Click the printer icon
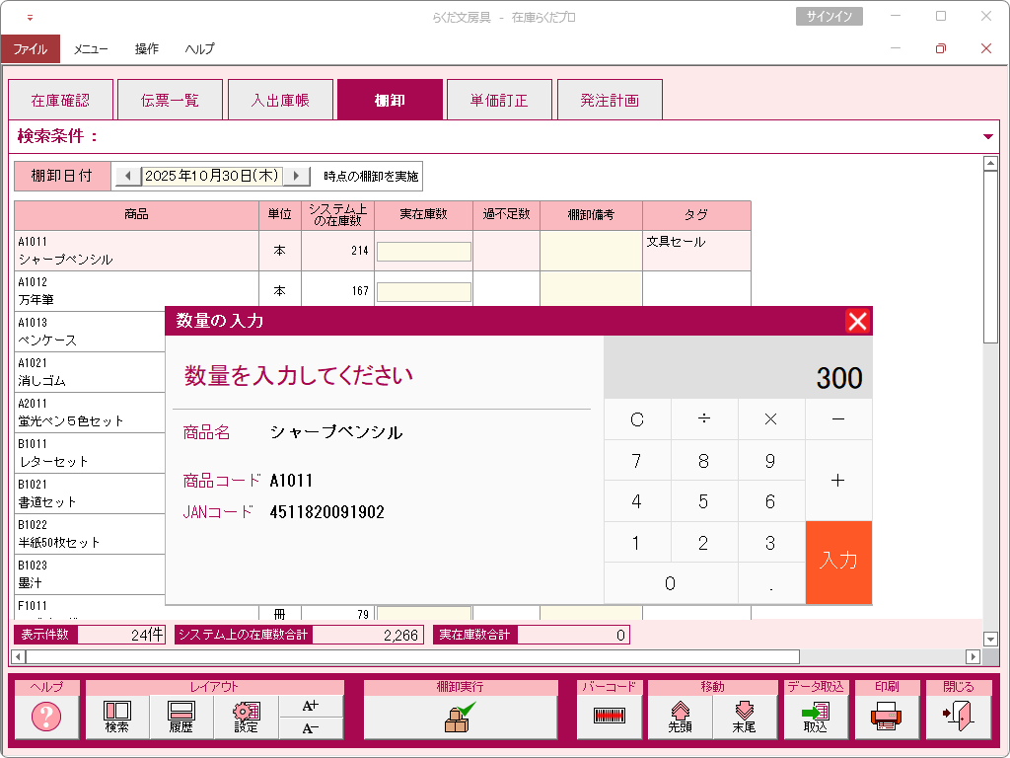 887,717
